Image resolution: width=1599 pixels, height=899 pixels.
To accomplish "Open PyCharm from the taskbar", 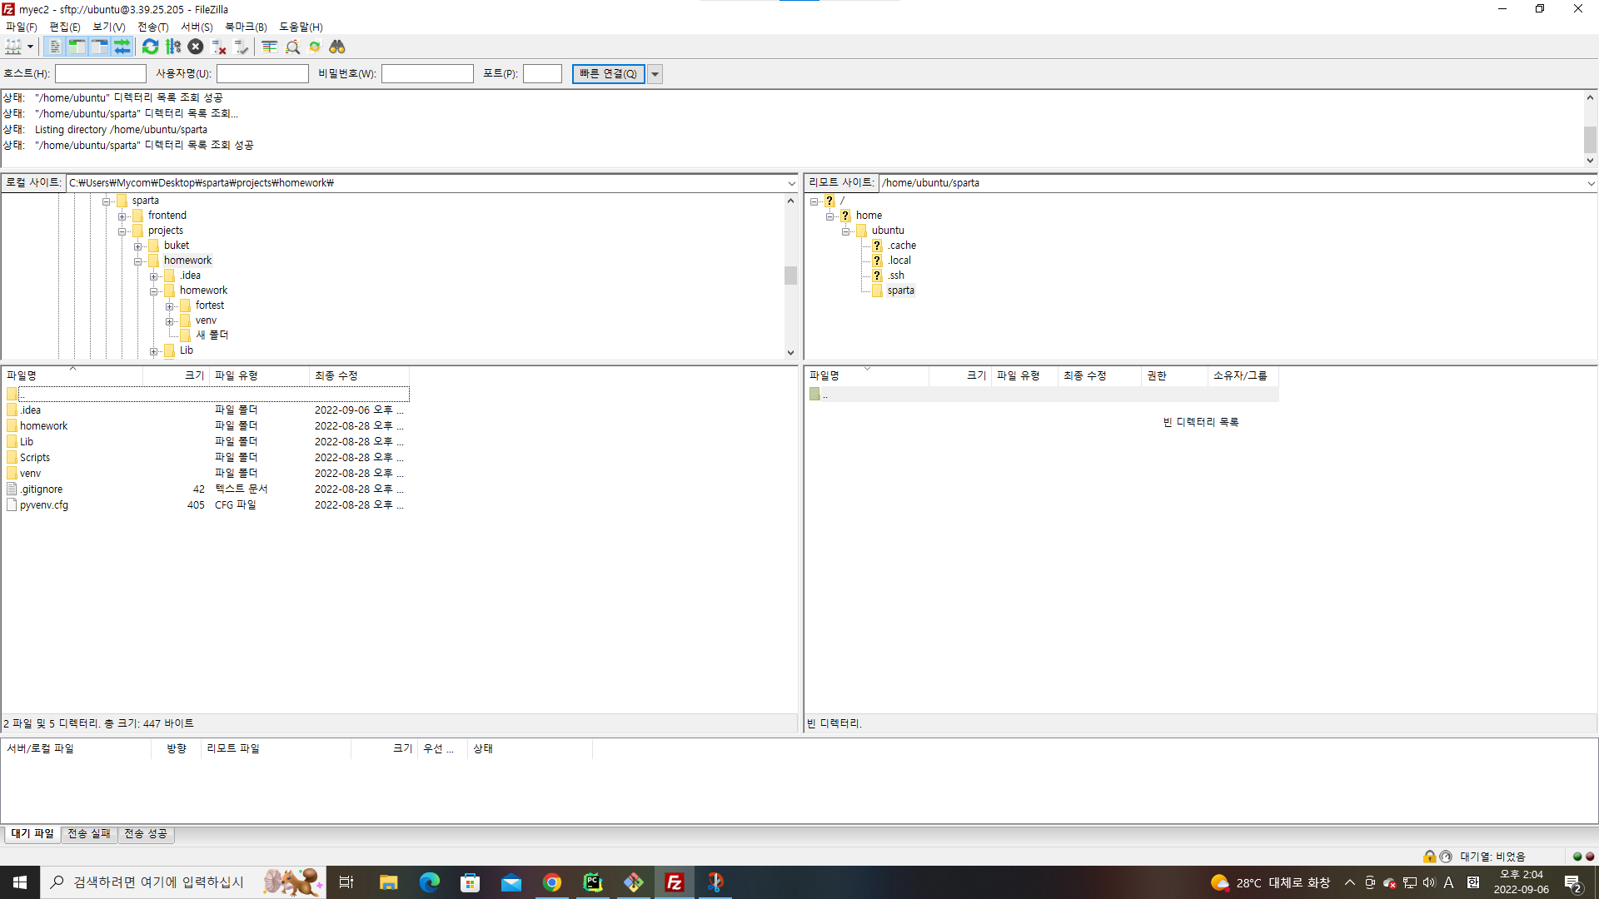I will [593, 882].
